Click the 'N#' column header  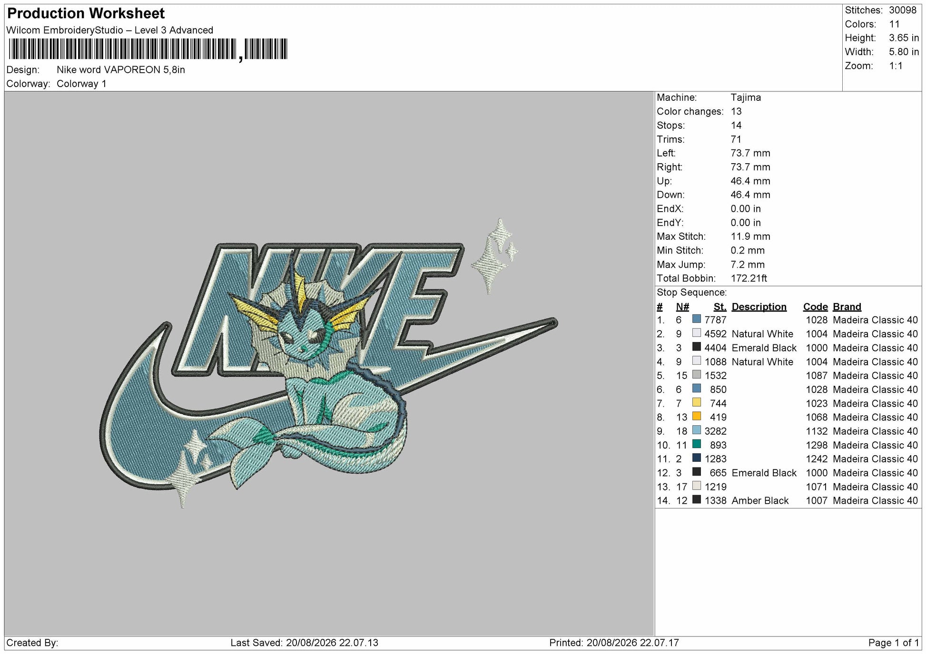click(682, 307)
